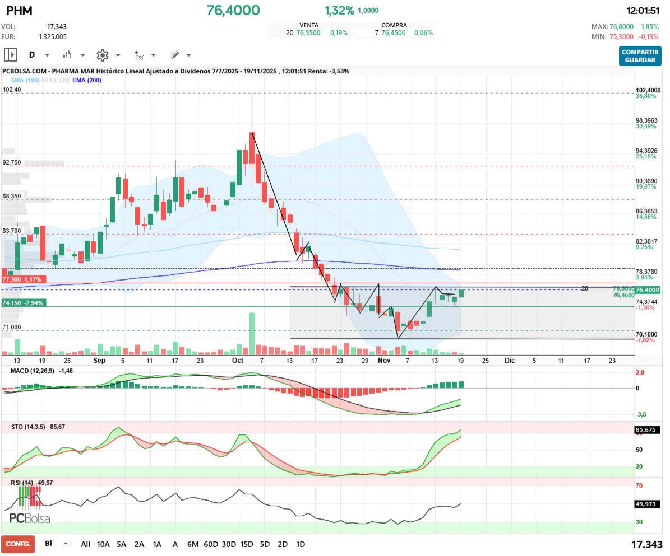Click the add indicator icon
This screenshot has height=556, width=670.
[x=138, y=55]
